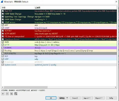The image size is (119, 101).
Task: Disable the UDP rule checkbox
Action: click(3, 59)
